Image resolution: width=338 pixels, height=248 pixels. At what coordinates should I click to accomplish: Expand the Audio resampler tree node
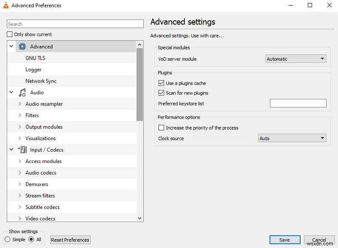[20, 104]
